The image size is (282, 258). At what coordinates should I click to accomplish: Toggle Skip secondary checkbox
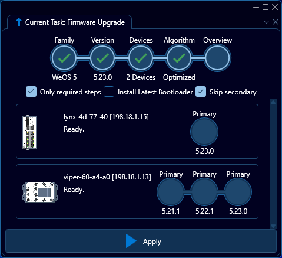click(x=201, y=92)
